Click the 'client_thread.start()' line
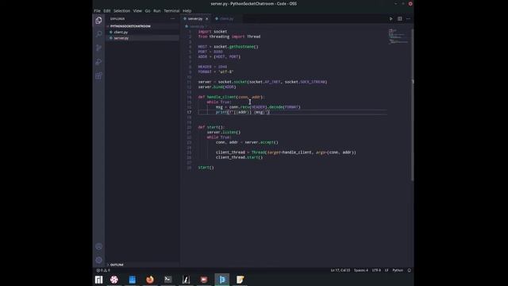The image size is (508, 286). [239, 157]
